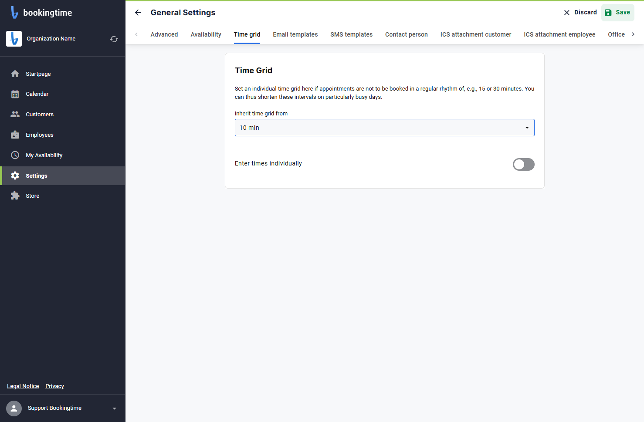Select the Time grid tab
The width and height of the screenshot is (644, 422).
point(247,34)
